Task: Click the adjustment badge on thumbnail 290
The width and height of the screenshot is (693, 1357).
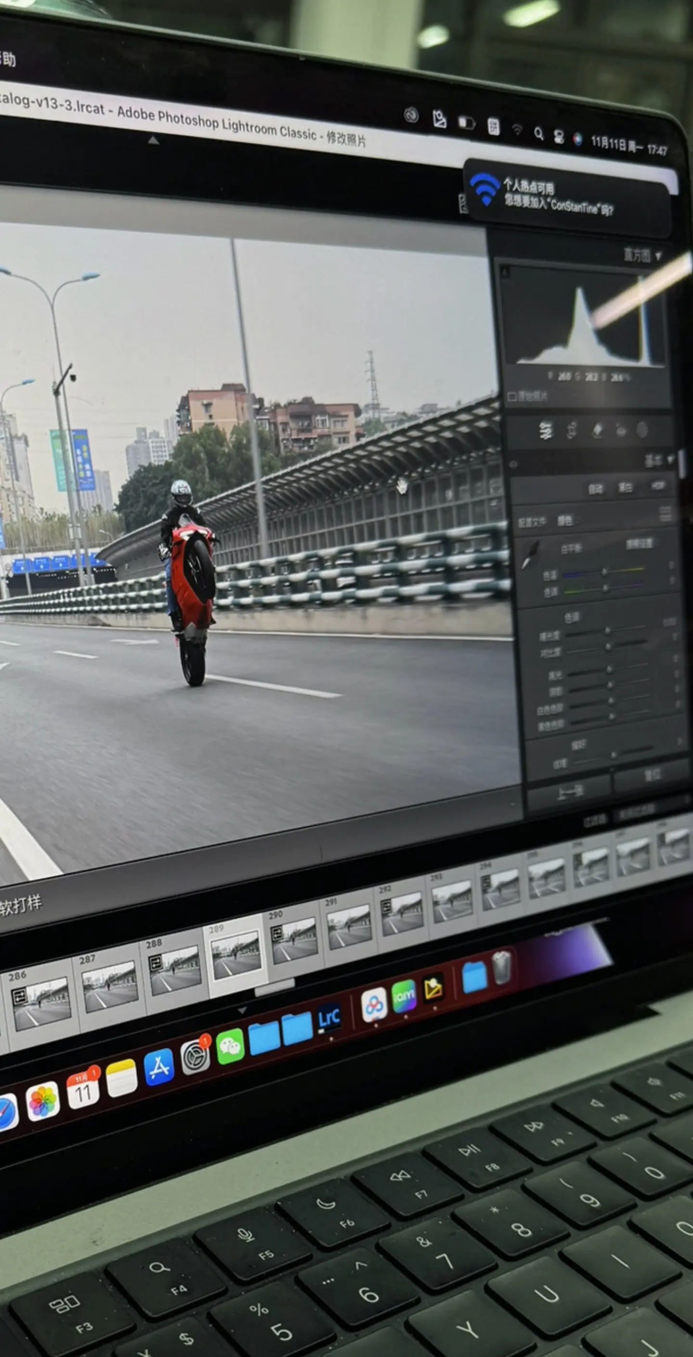Action: click(x=277, y=933)
